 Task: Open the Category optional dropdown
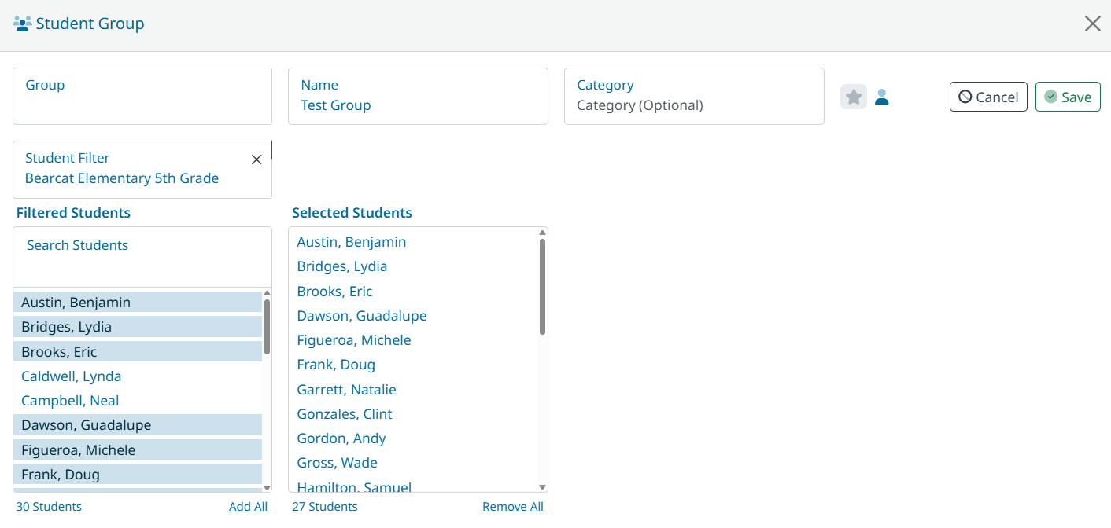click(x=693, y=97)
